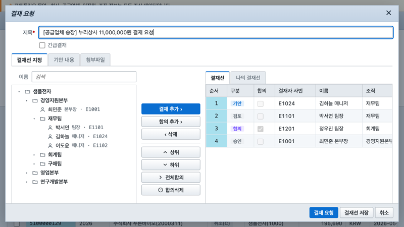This screenshot has width=404, height=227.
Task: Enable the 긴급결재 checkbox
Action: pos(42,45)
